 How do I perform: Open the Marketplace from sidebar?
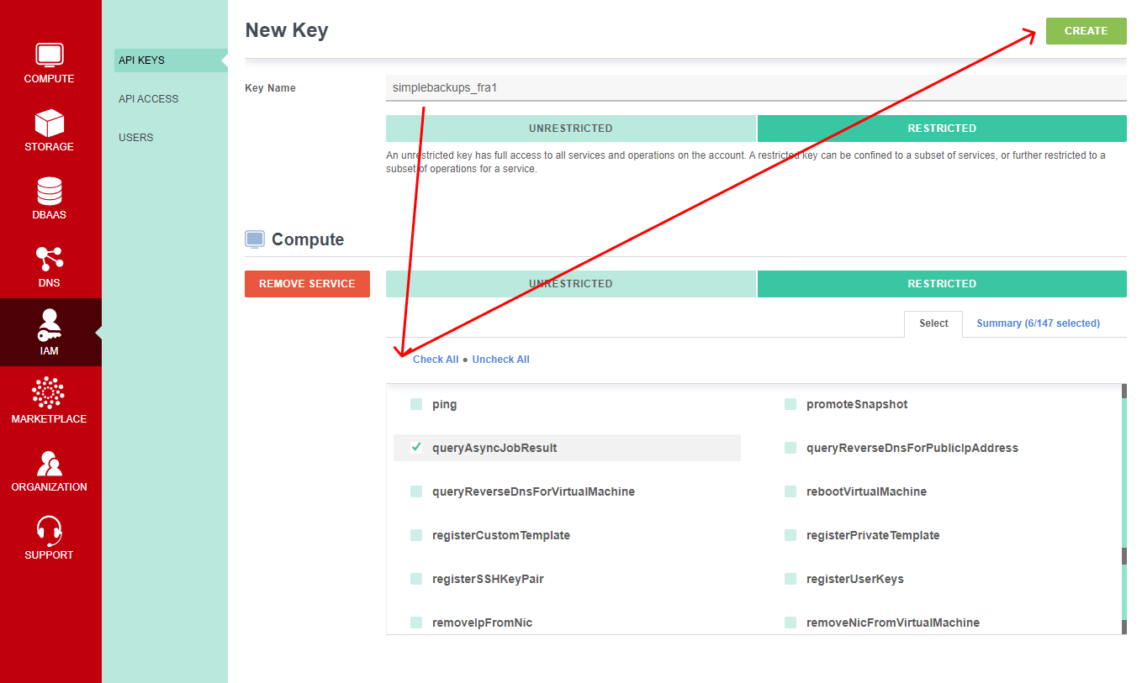[49, 401]
